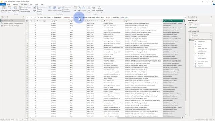Image resolution: width=215 pixels, height=121 pixels.
Task: Switch to the Transform tab
Action: coord(15,4)
